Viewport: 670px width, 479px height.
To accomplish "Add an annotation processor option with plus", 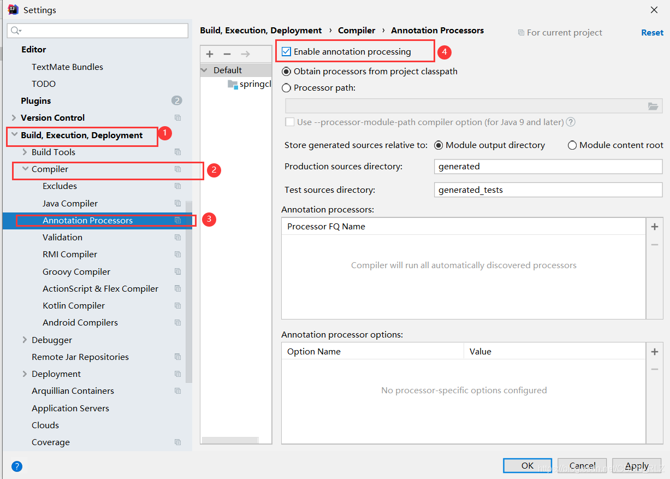I will click(x=655, y=352).
